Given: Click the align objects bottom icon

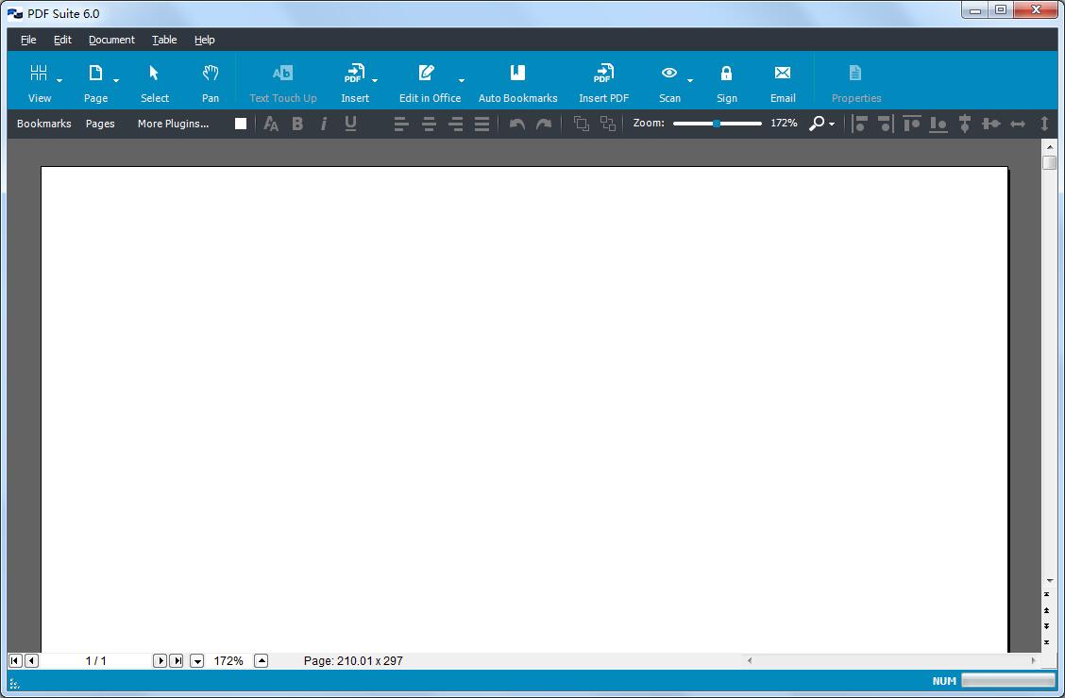Looking at the screenshot, I should pos(938,124).
